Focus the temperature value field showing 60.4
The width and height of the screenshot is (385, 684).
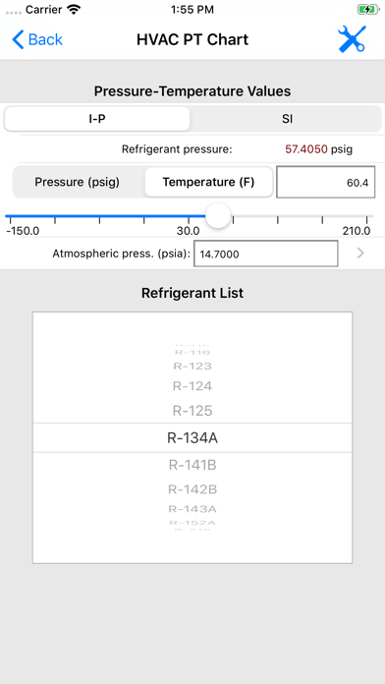[325, 182]
